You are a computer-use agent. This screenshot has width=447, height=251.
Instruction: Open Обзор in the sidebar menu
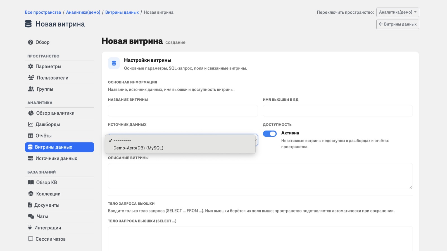(59, 42)
